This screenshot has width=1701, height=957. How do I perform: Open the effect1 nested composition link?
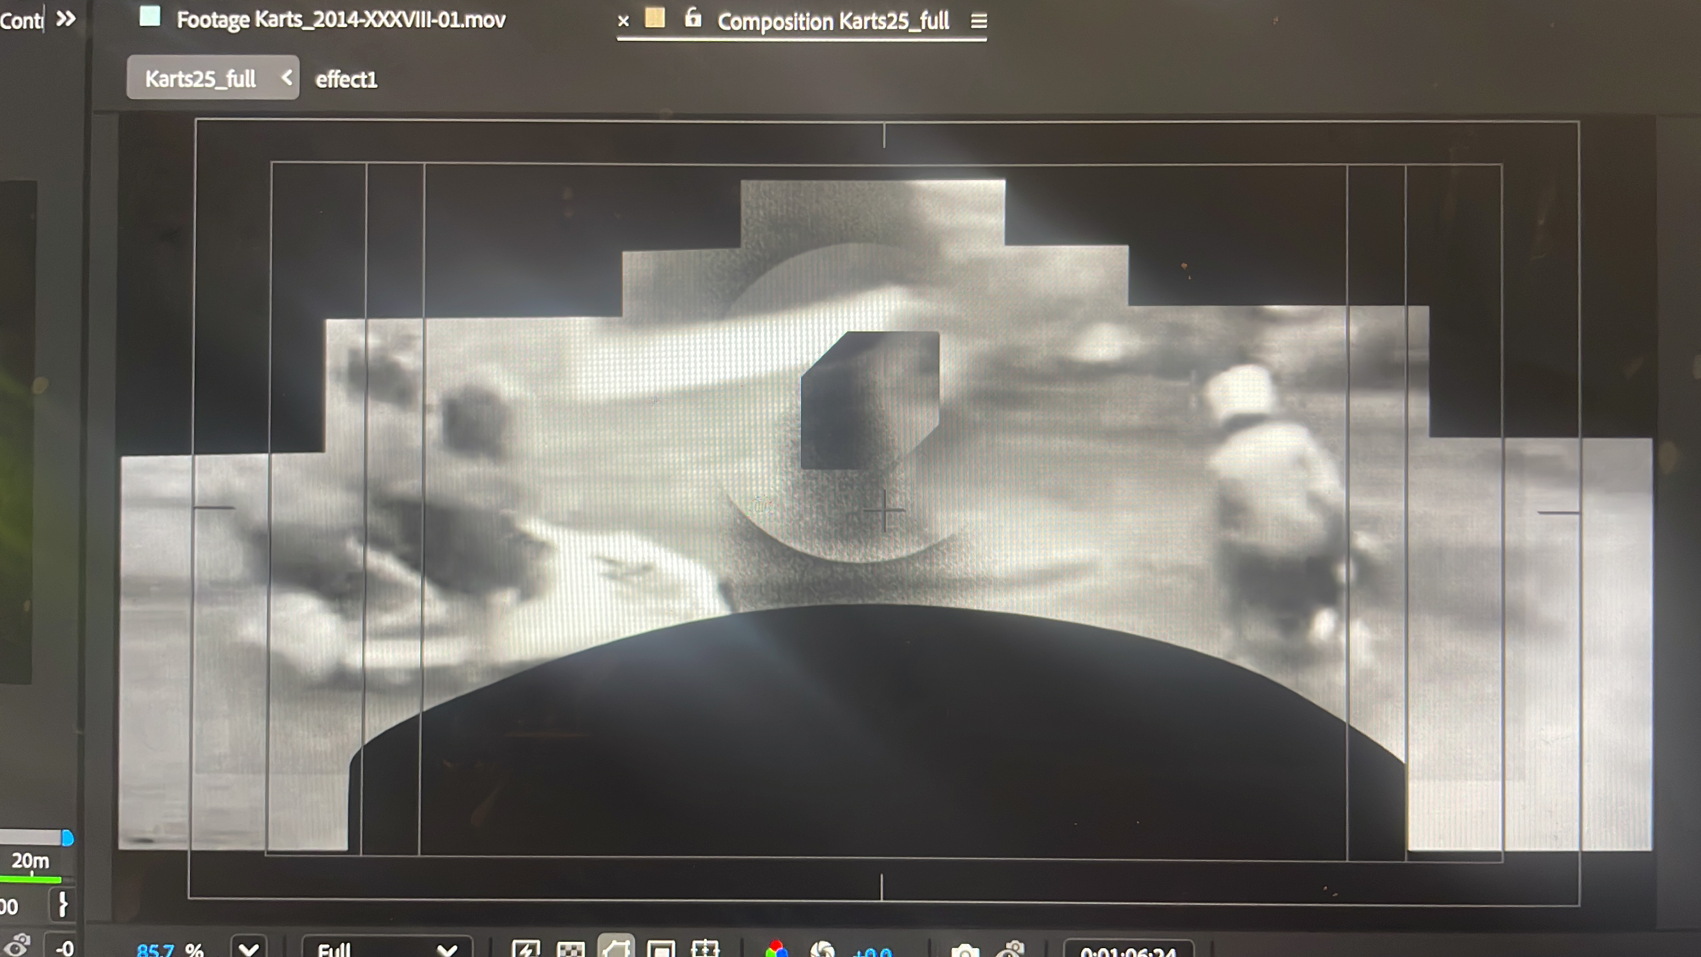click(346, 80)
